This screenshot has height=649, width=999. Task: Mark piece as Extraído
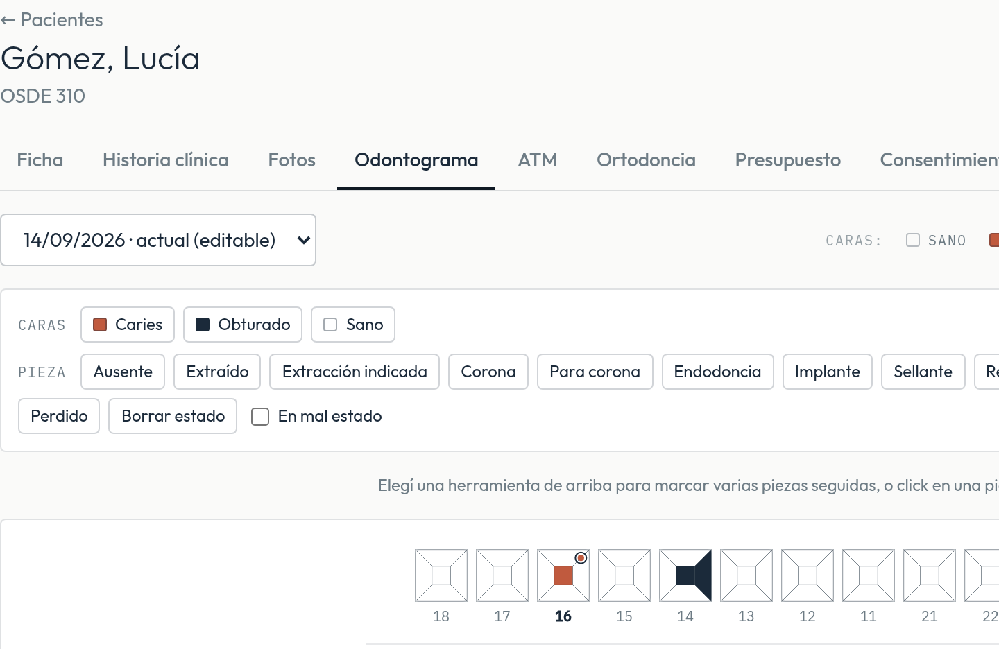[217, 372]
